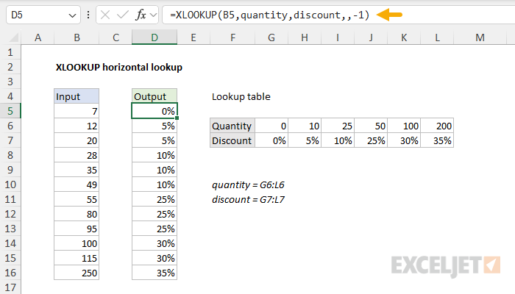The image size is (515, 294).
Task: Select column H header
Action: [305, 37]
